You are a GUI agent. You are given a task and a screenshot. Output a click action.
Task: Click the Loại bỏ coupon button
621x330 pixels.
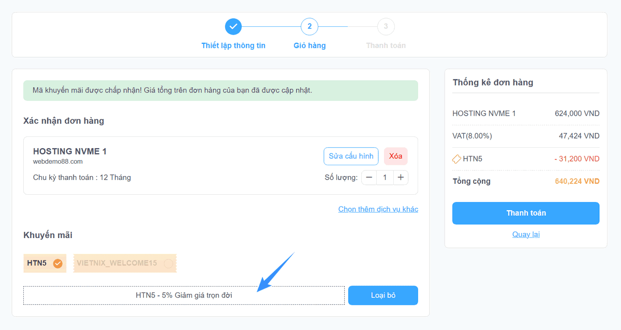(383, 295)
